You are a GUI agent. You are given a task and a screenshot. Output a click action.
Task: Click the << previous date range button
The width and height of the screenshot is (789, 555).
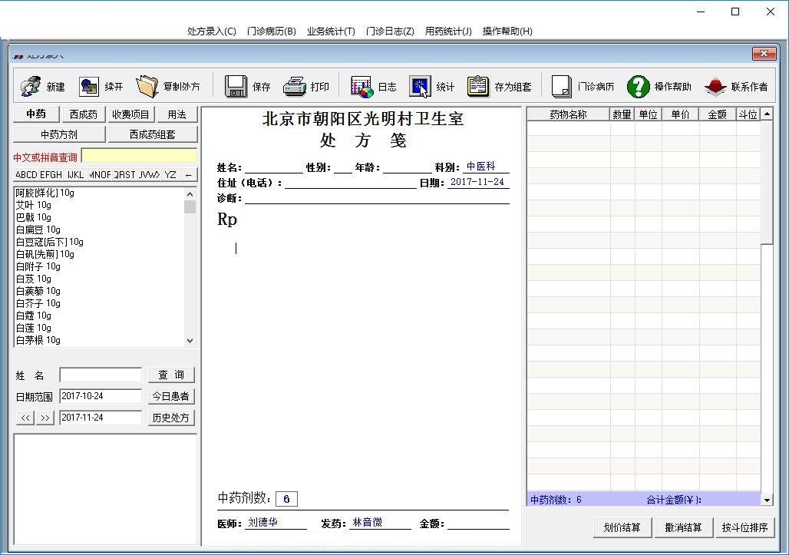(25, 418)
